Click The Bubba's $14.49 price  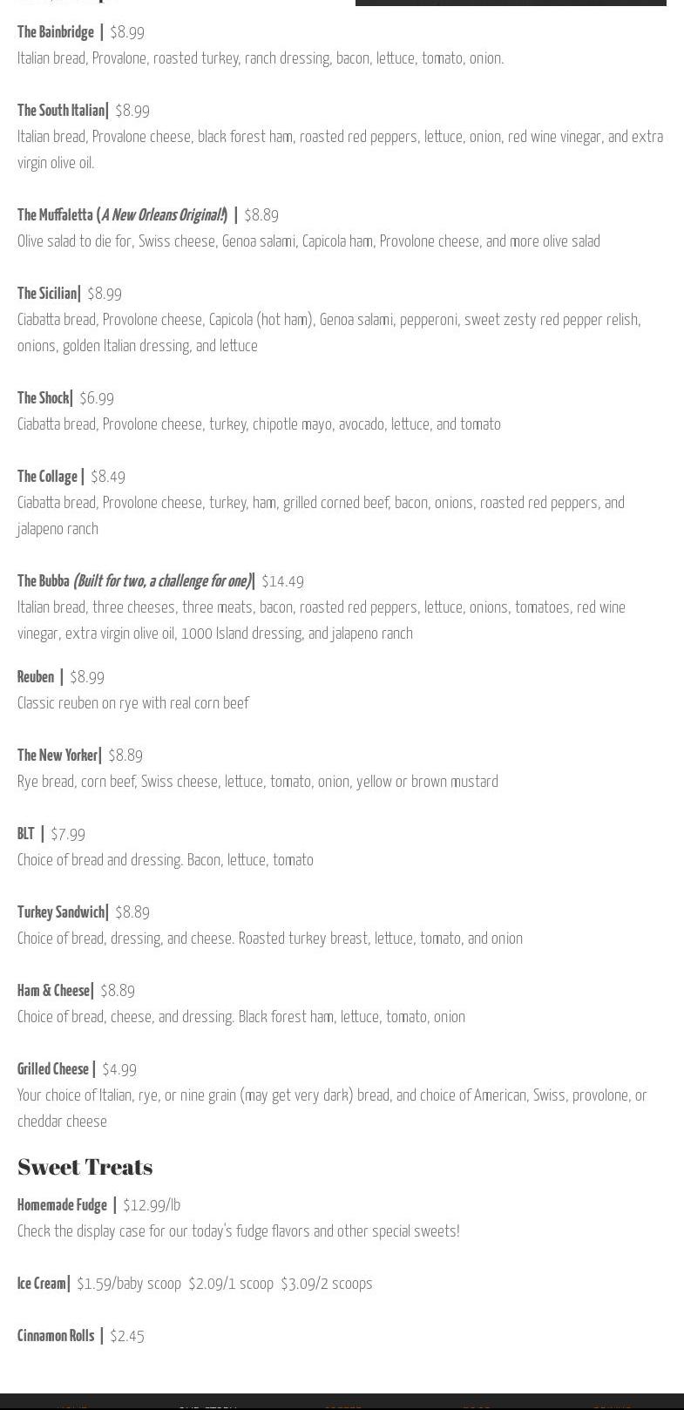pyautogui.click(x=282, y=581)
